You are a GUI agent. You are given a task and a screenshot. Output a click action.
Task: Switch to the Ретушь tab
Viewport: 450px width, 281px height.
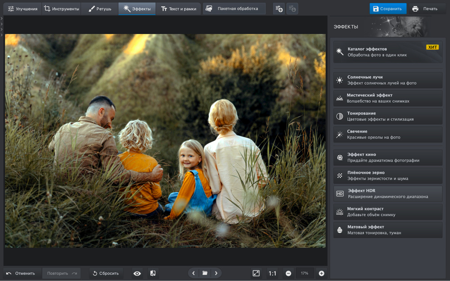99,9
